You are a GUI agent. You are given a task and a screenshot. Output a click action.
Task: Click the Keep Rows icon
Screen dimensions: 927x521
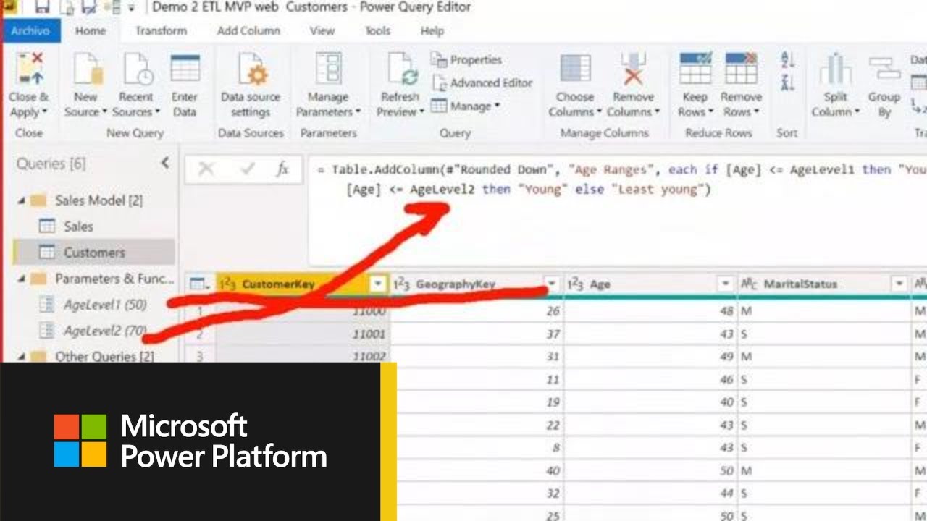point(695,69)
